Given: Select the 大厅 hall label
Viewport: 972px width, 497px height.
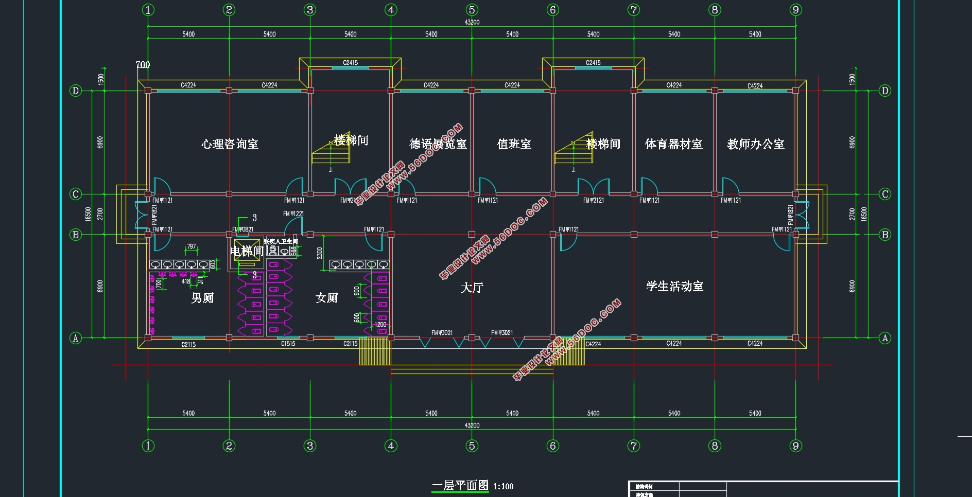Looking at the screenshot, I should tap(472, 288).
